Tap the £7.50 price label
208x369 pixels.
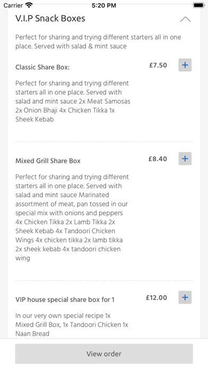point(158,65)
